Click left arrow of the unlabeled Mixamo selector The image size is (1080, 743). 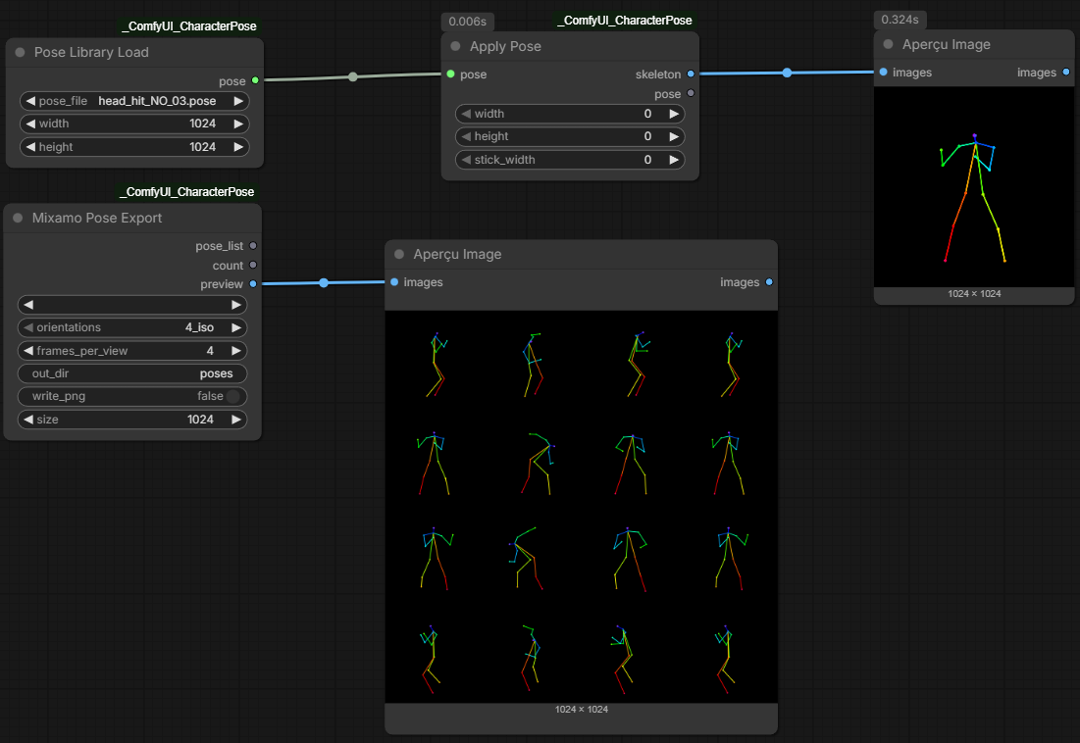pos(28,305)
